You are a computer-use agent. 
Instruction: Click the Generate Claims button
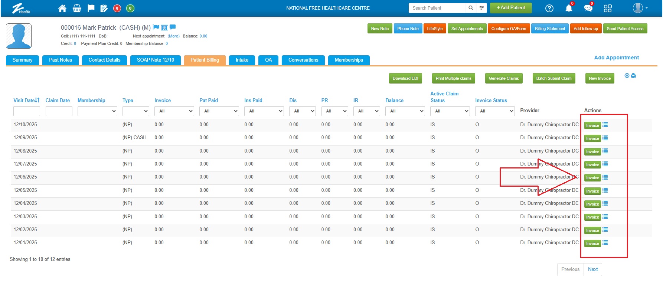pyautogui.click(x=503, y=78)
